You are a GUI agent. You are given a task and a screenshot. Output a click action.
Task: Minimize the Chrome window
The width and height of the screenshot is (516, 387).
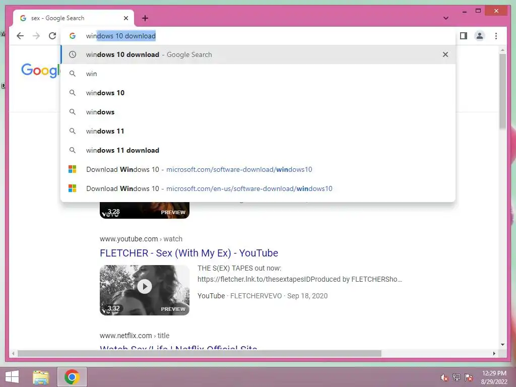coord(464,11)
